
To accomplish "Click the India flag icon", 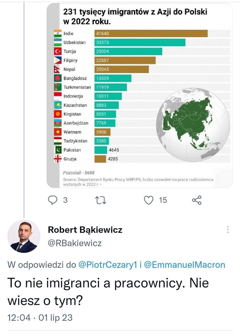I will [58, 34].
